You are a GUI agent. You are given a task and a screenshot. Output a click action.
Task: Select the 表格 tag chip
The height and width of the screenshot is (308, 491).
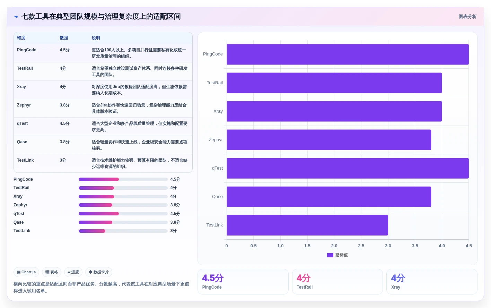52,272
